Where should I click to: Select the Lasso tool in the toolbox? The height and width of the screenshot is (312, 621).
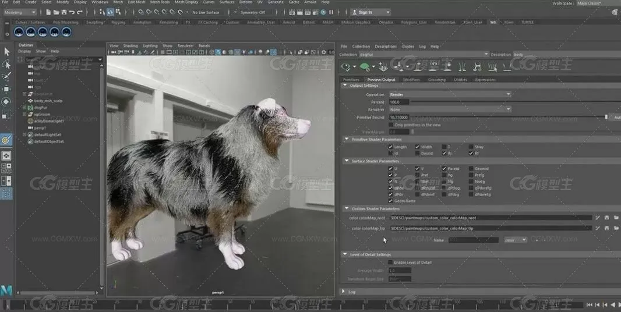[7, 64]
